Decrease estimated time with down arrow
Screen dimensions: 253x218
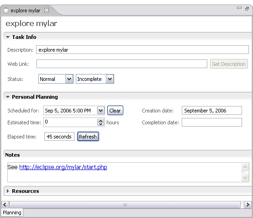tap(100, 124)
